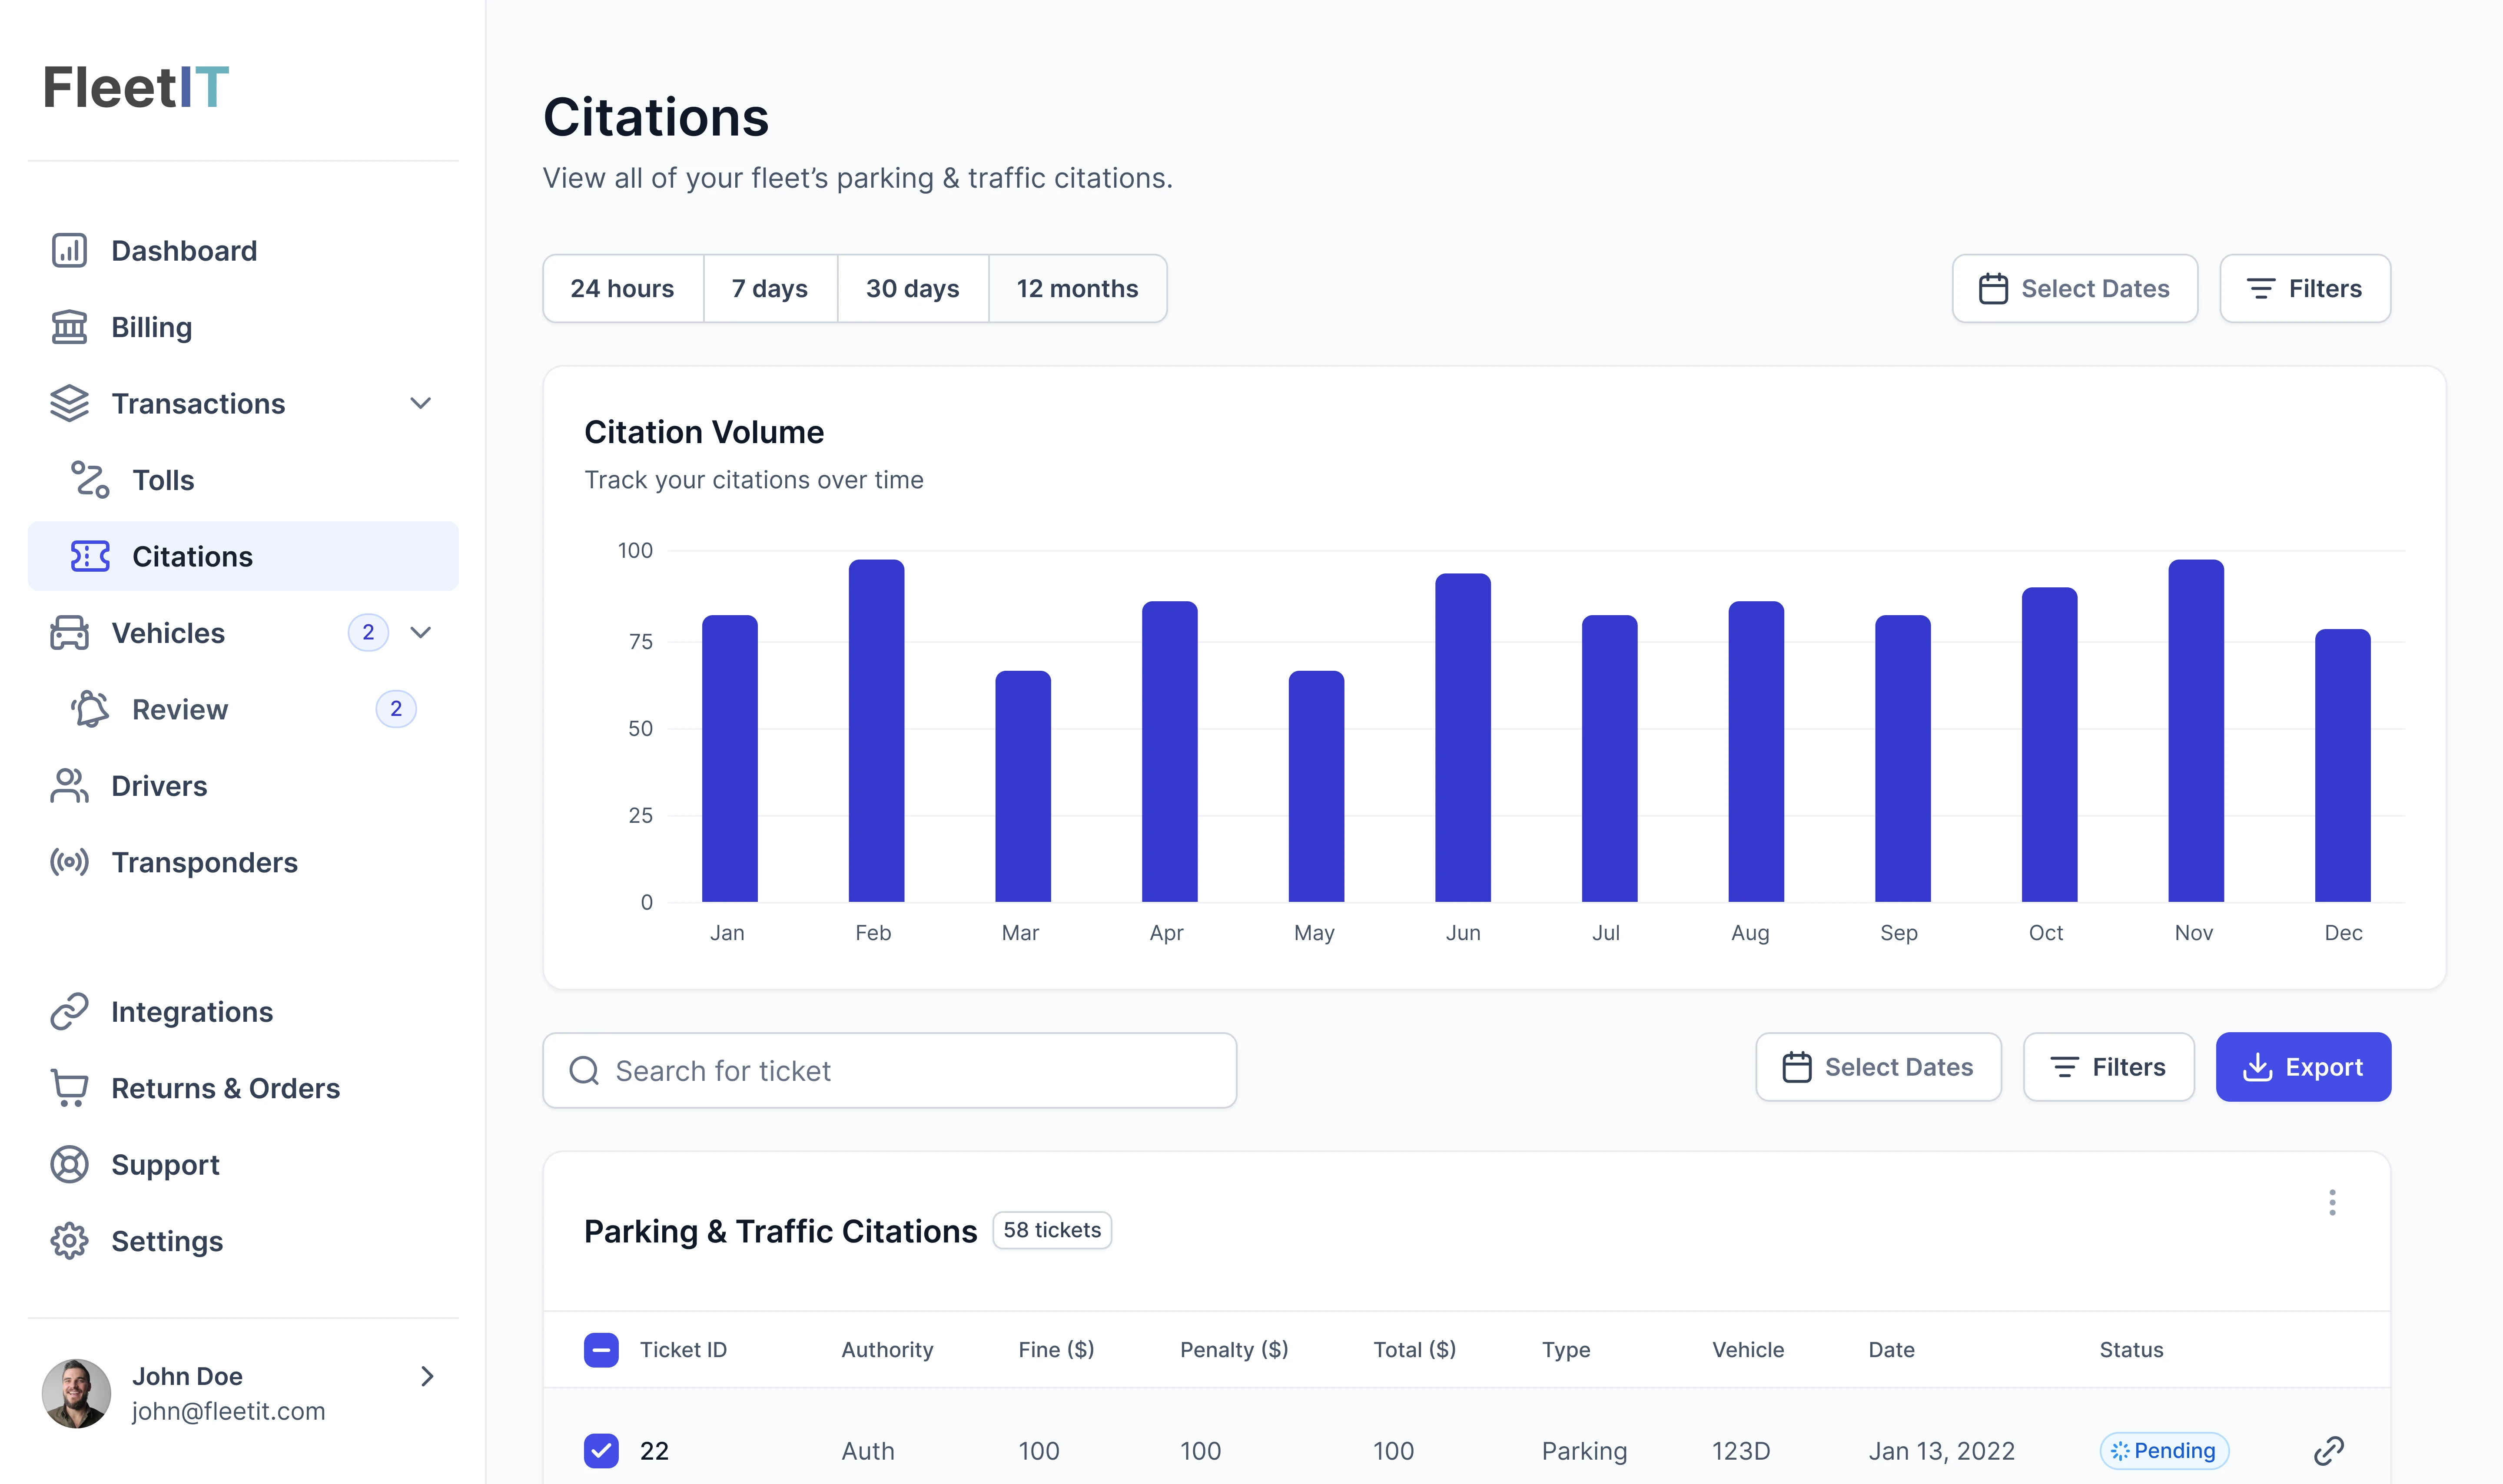Viewport: 2503px width, 1484px height.
Task: Sort by Total ($) column header
Action: coord(1414,1350)
